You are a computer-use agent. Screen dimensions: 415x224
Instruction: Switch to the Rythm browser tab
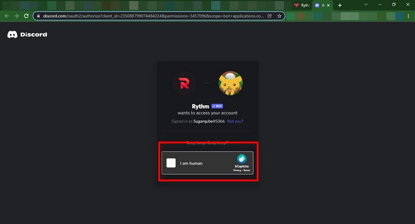[x=302, y=5]
